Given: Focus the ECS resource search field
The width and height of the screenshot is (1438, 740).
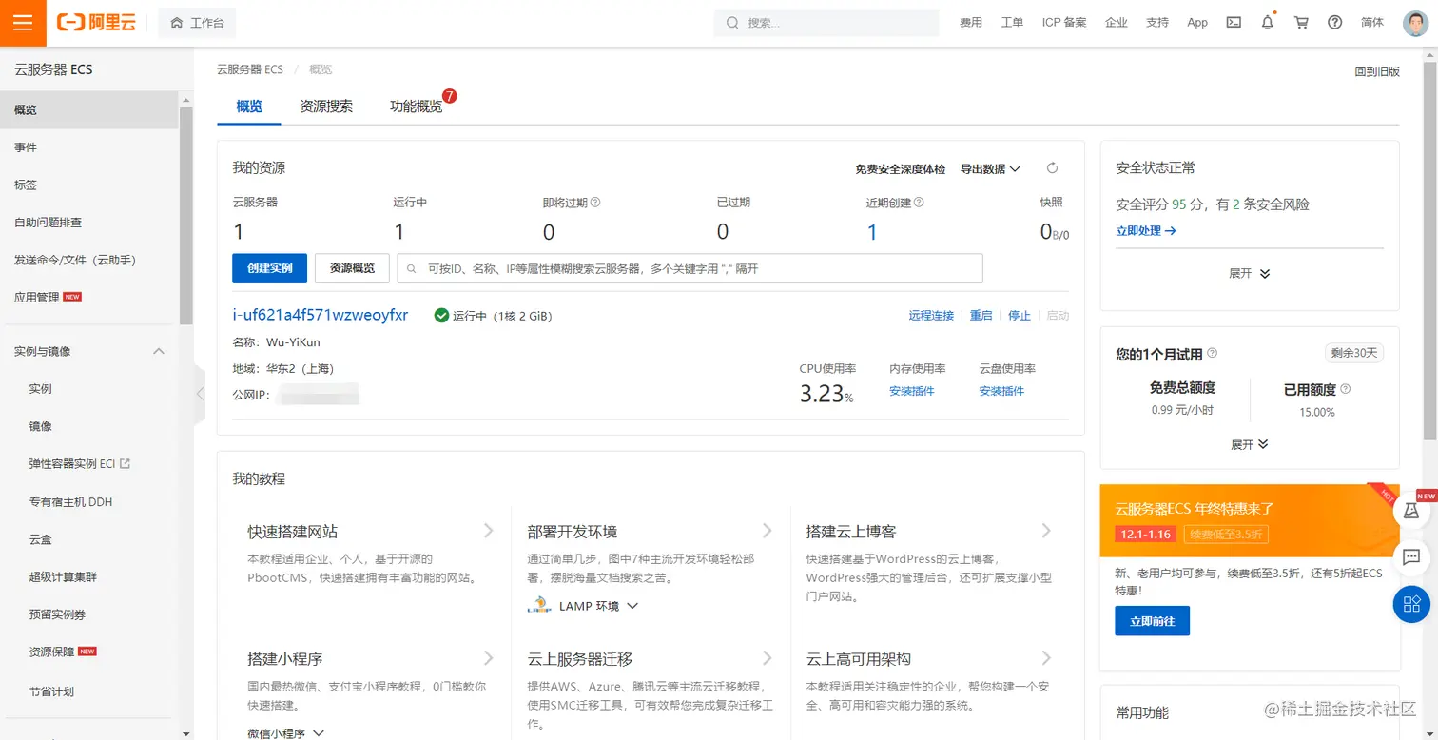Looking at the screenshot, I should [690, 268].
